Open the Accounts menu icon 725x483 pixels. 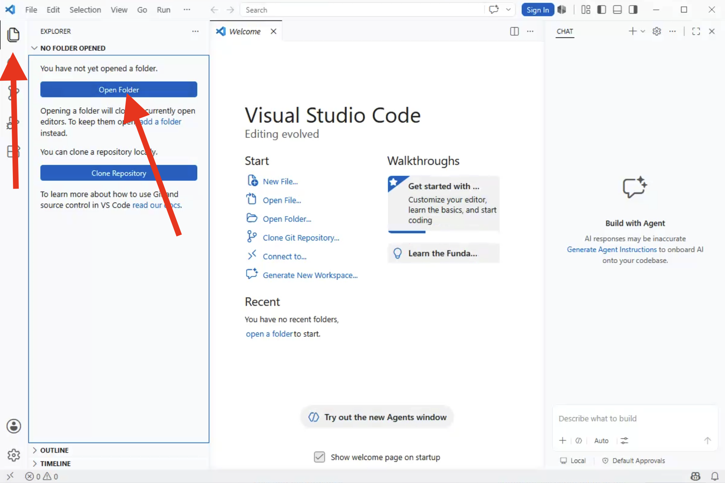[14, 426]
